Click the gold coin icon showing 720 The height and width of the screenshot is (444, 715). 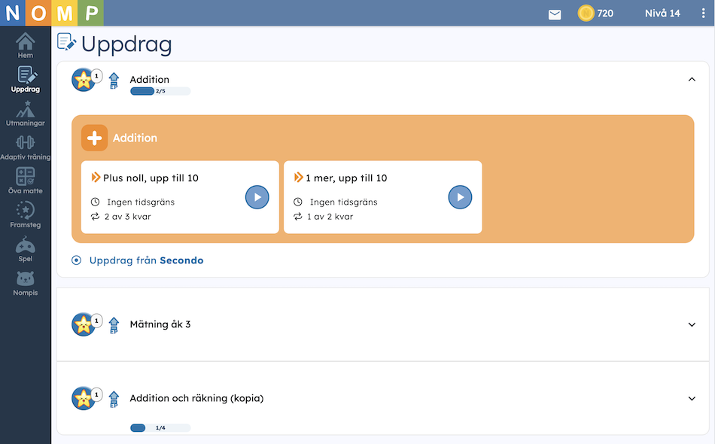click(586, 14)
